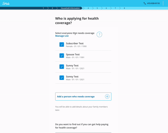Click the 'Who is applying for health coverage?' heading
This screenshot has height=133, width=168.
77,21
